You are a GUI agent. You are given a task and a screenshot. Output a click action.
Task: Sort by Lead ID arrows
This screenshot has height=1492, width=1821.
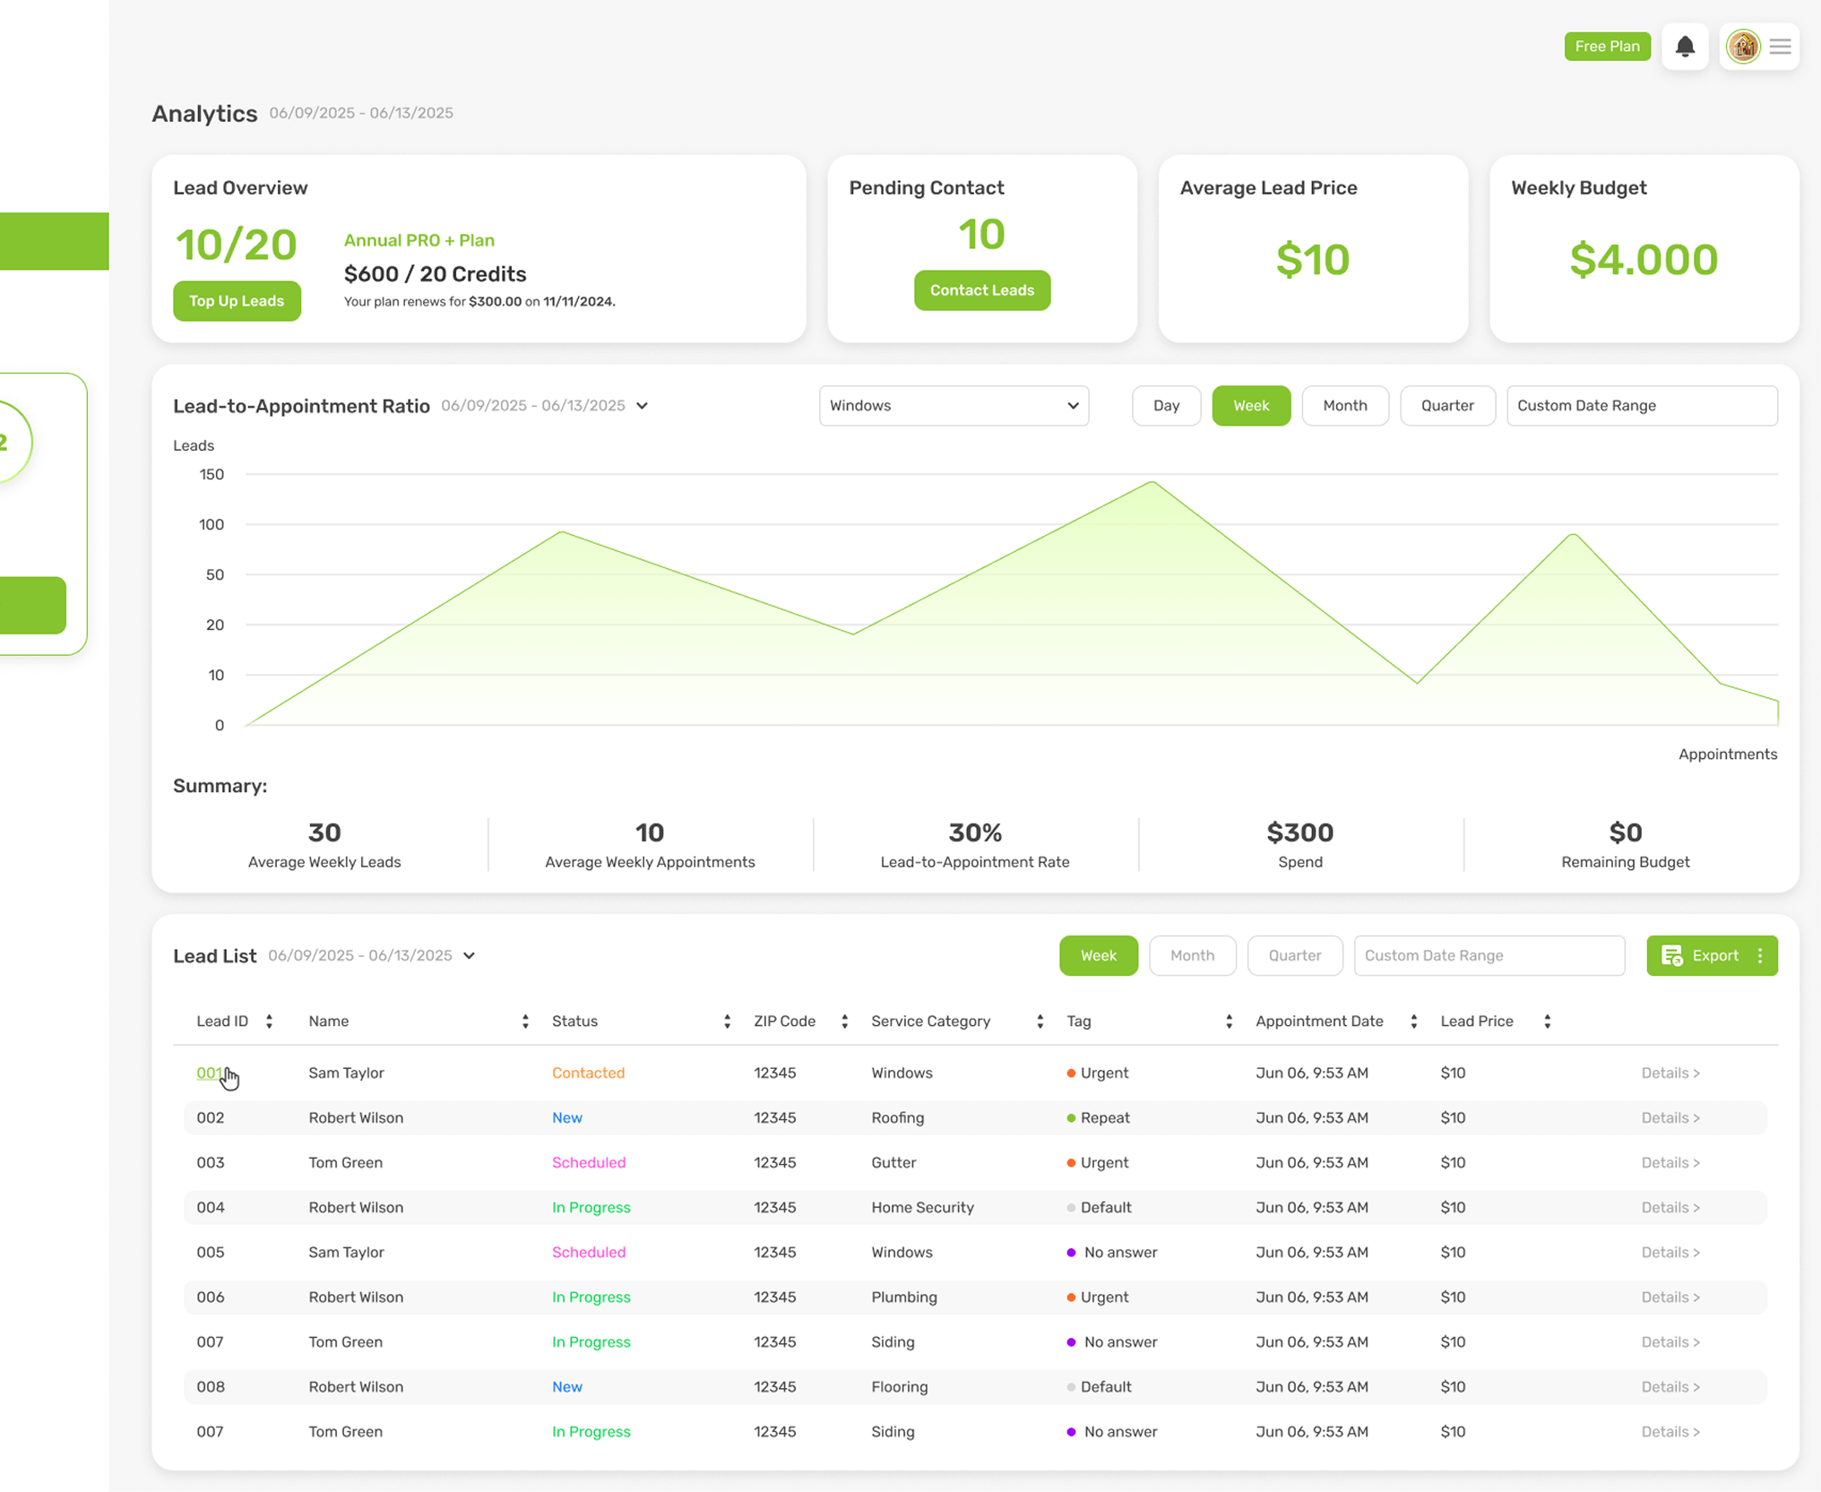click(x=269, y=1022)
